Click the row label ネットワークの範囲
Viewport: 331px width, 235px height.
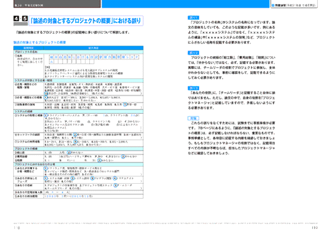click(x=27, y=135)
